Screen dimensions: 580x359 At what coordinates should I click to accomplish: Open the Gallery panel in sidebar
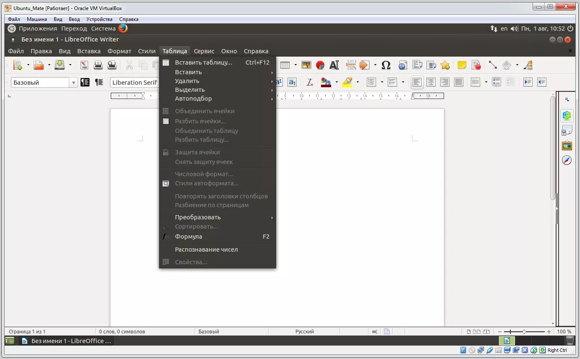567,146
